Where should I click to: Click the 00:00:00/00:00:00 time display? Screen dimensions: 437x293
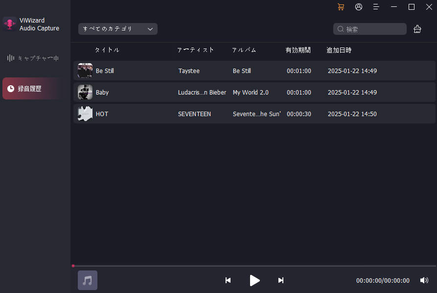click(x=383, y=280)
